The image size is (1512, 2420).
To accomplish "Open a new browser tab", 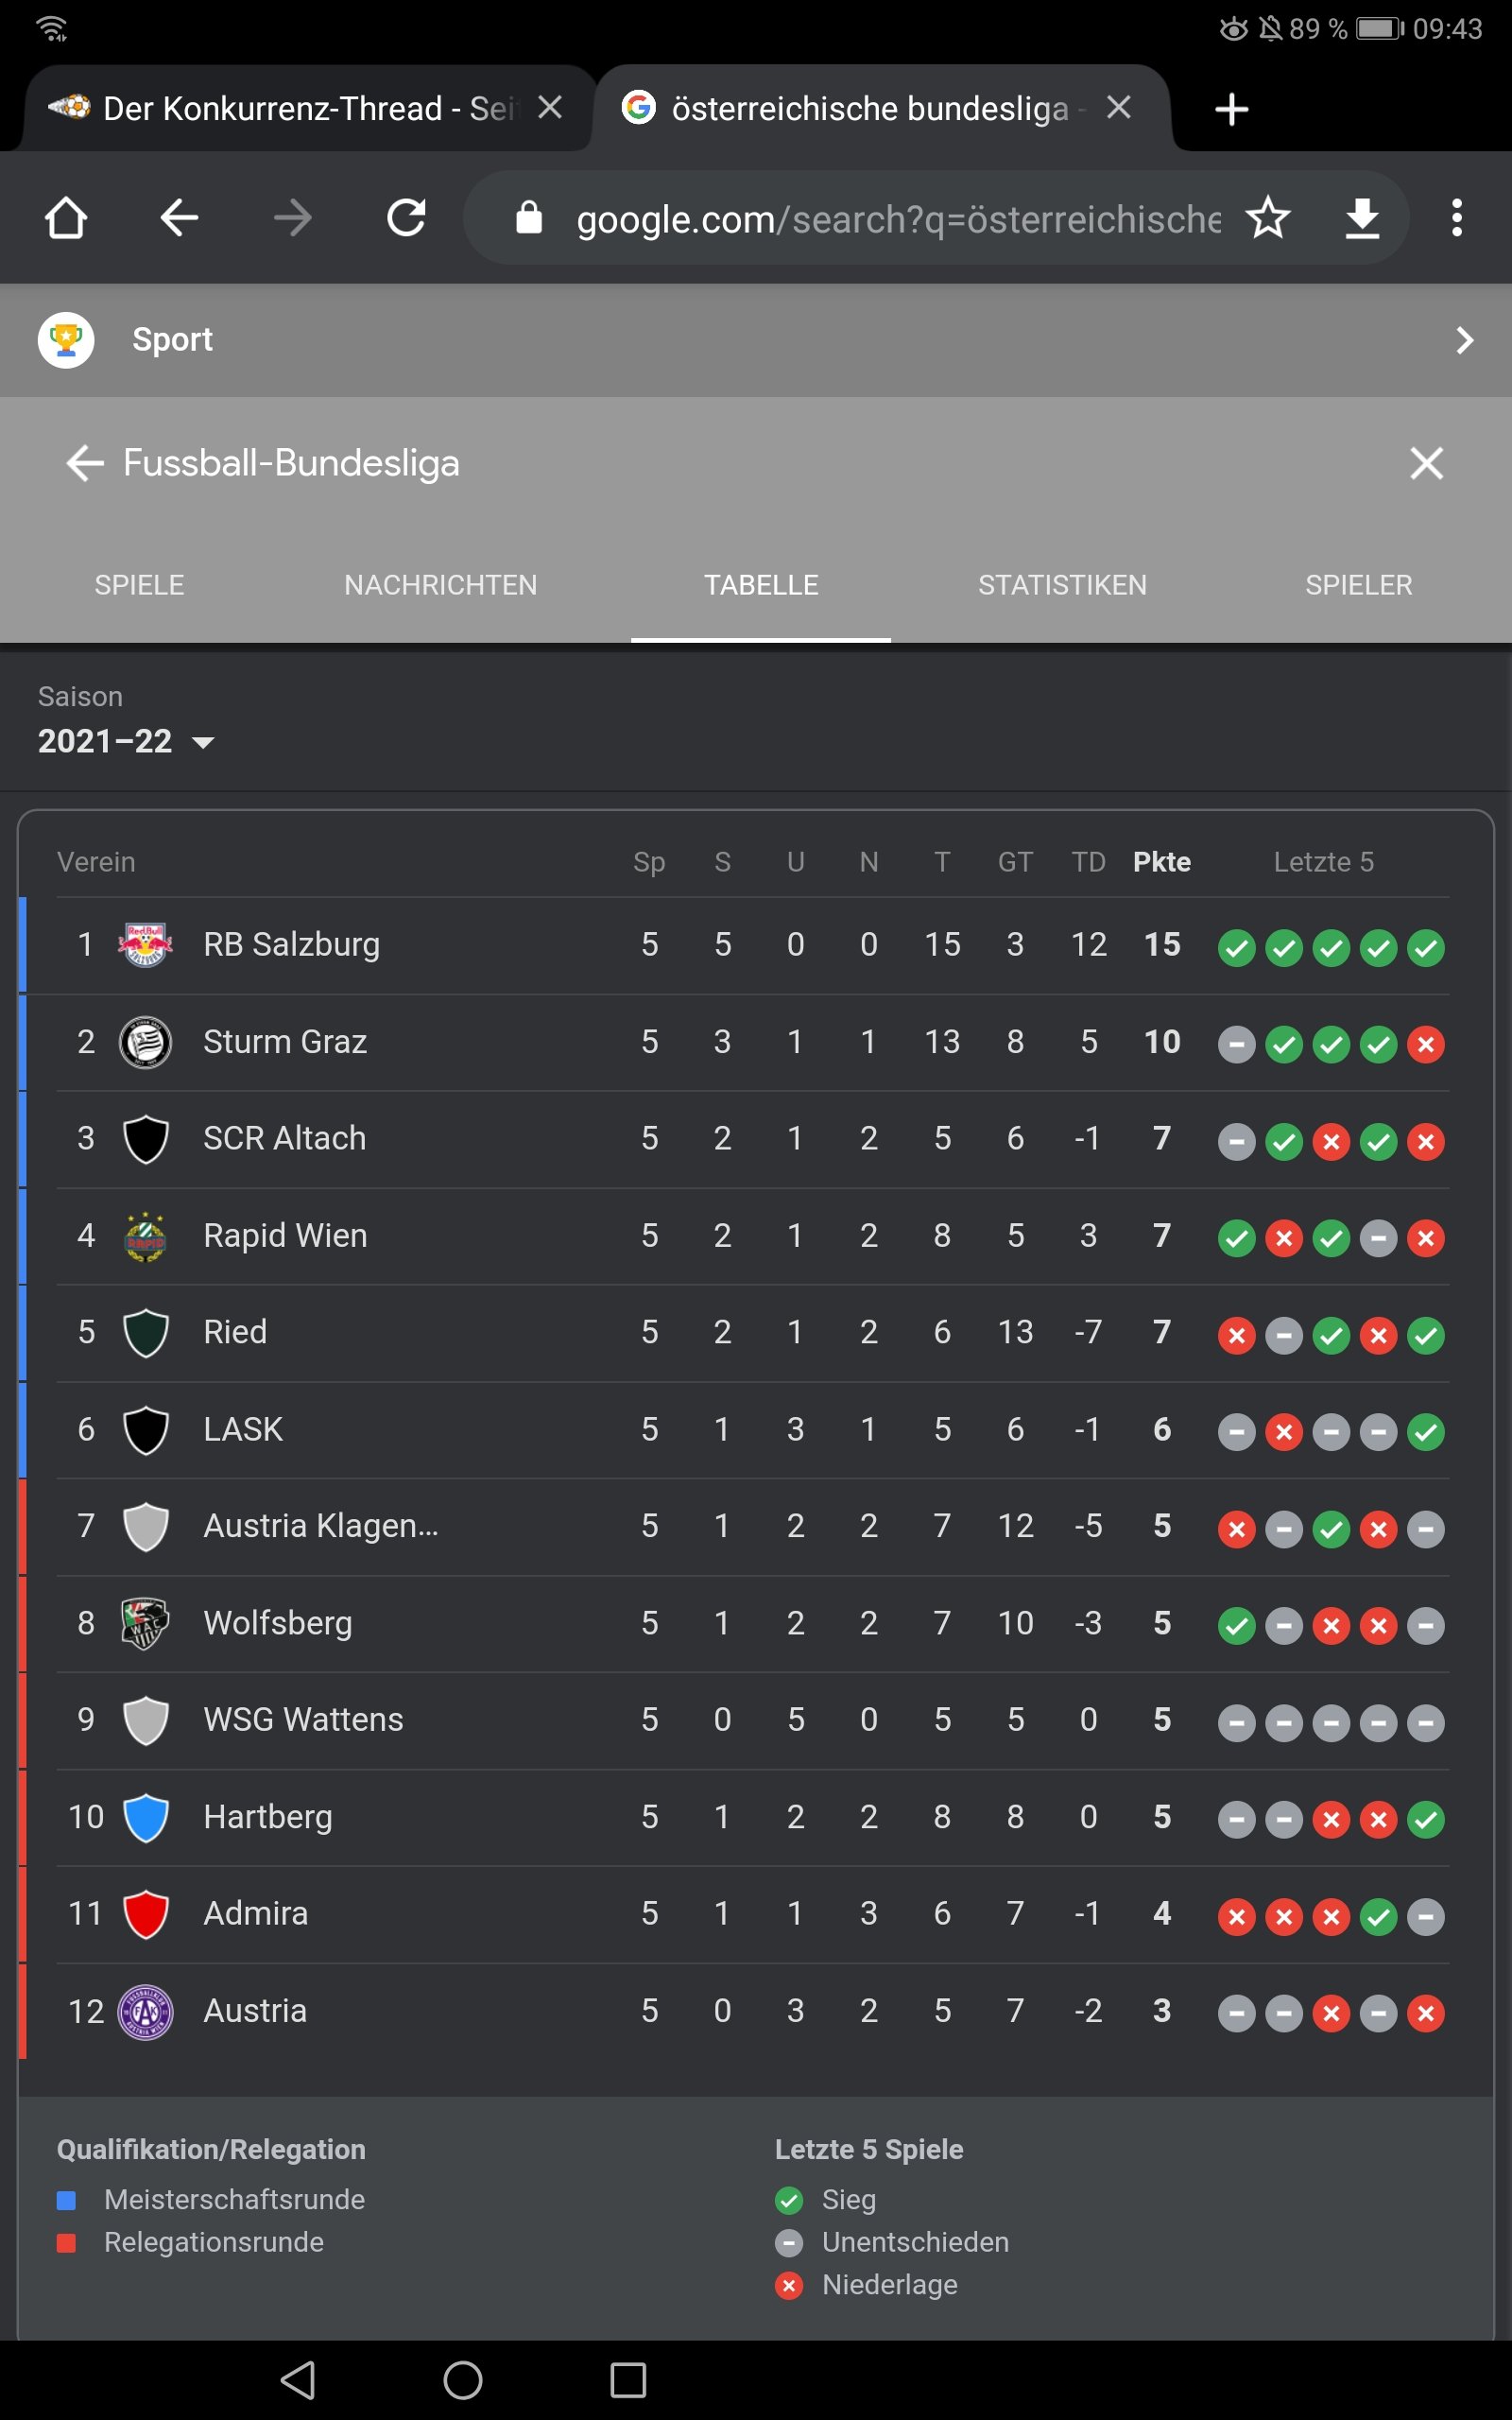I will [1232, 109].
